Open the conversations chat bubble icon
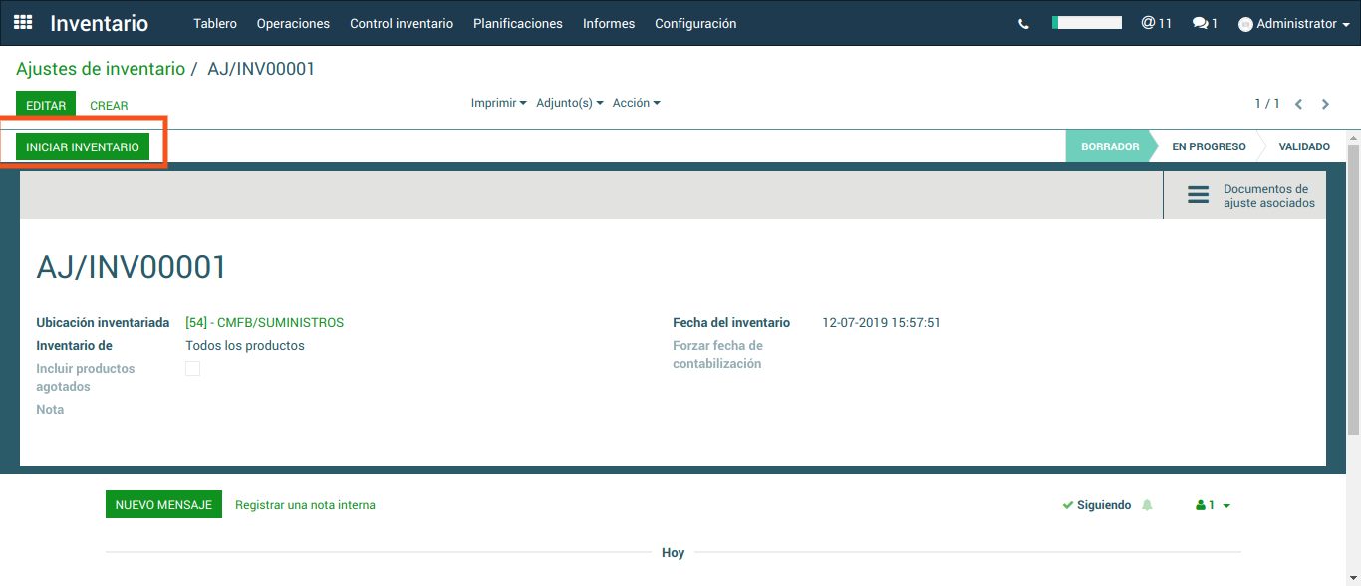 click(1205, 23)
